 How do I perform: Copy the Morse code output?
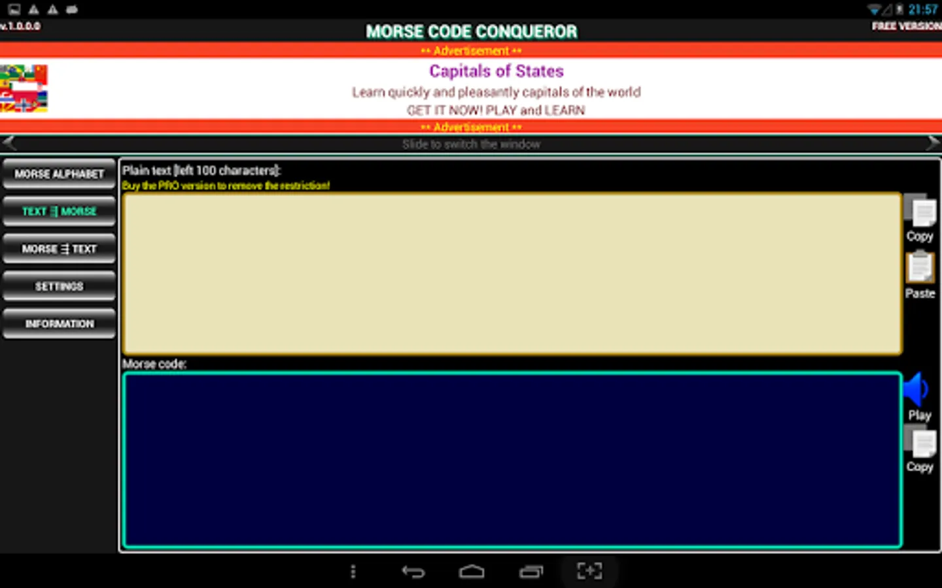[920, 449]
